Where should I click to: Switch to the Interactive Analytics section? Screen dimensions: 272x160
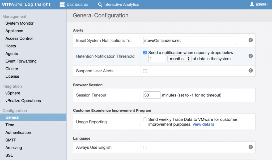[119, 4]
